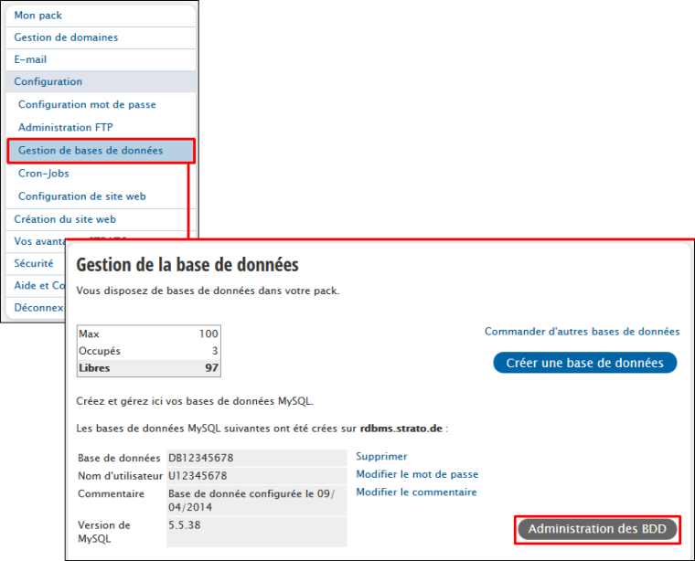Open Administration des BDD button
Viewport: 695px width, 561px height.
tap(597, 530)
